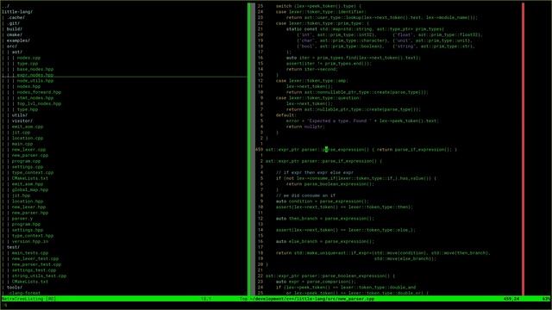Open nodes.cpp in the ast folder

(28, 58)
